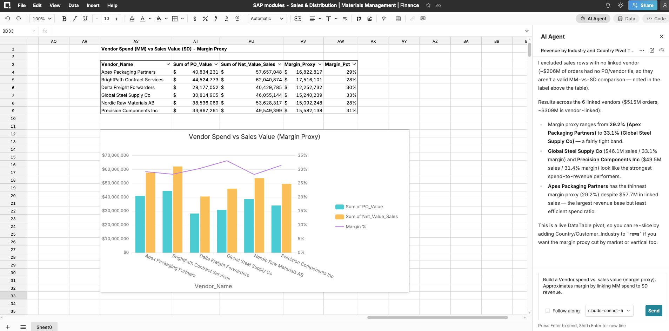669x331 pixels.
Task: Toggle the AI Agent panel button
Action: pyautogui.click(x=593, y=19)
